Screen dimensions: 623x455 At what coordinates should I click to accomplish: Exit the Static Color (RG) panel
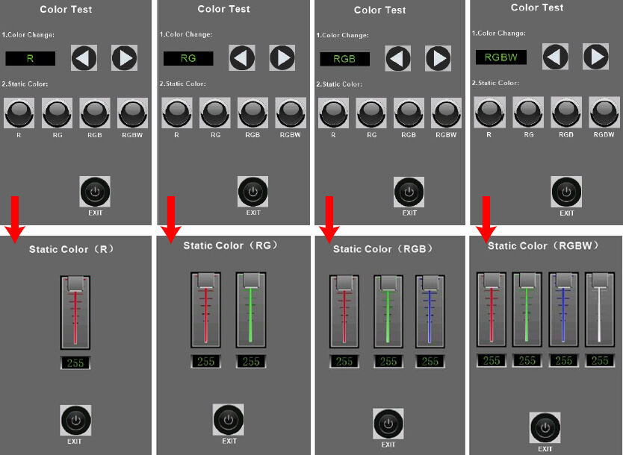coord(229,420)
